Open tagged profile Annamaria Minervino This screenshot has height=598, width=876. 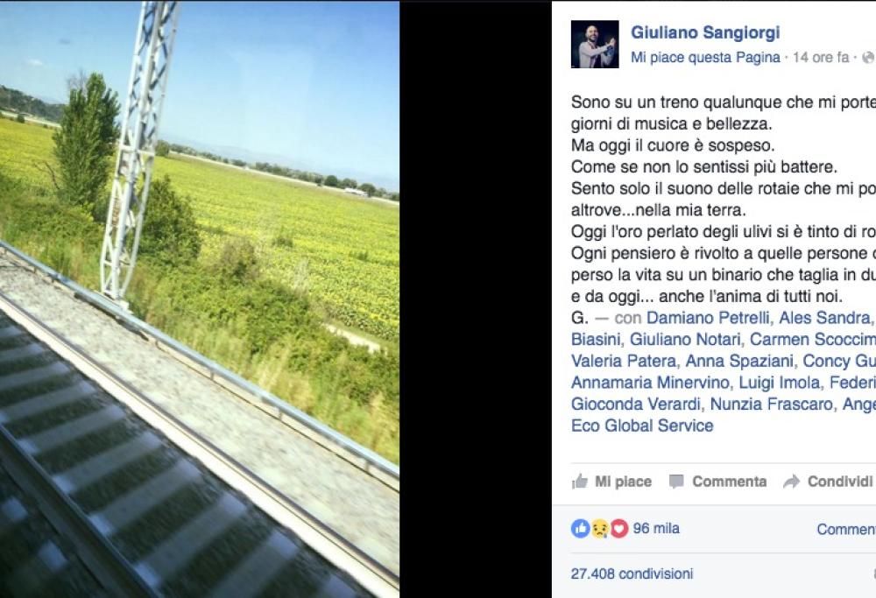tap(650, 383)
